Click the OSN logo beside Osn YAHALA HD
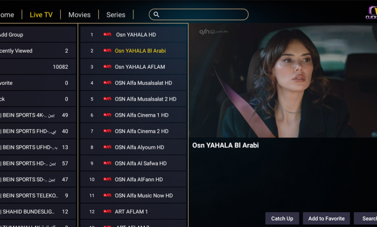This screenshot has width=377, height=227. (x=107, y=34)
